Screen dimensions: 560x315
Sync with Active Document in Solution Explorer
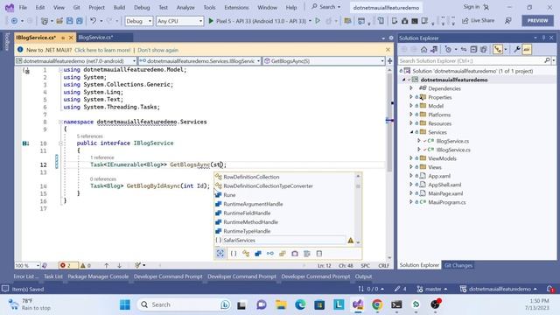(x=464, y=49)
